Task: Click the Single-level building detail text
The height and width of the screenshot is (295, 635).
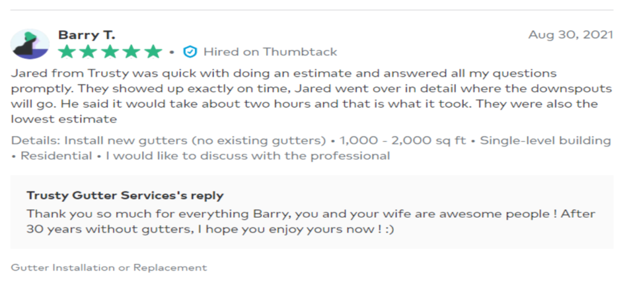Action: coord(545,140)
